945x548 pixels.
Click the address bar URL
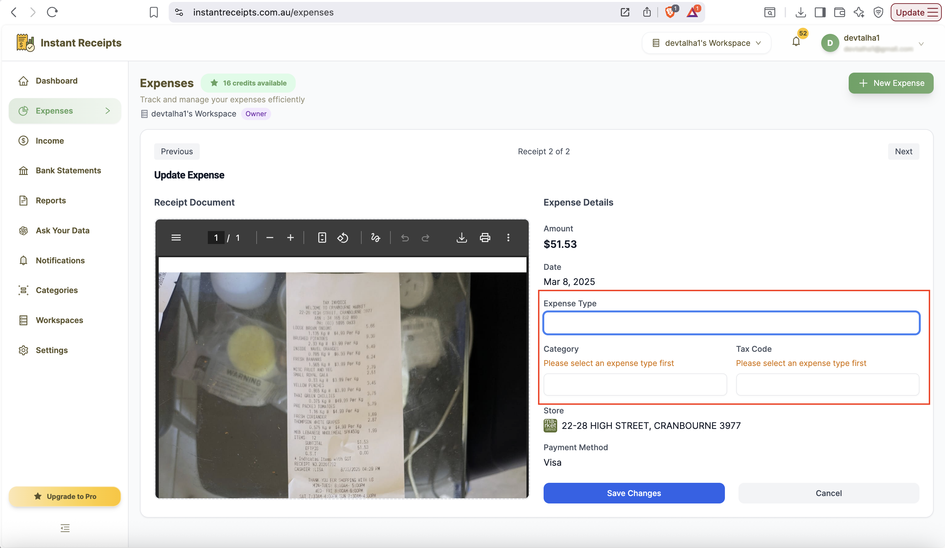click(x=263, y=12)
